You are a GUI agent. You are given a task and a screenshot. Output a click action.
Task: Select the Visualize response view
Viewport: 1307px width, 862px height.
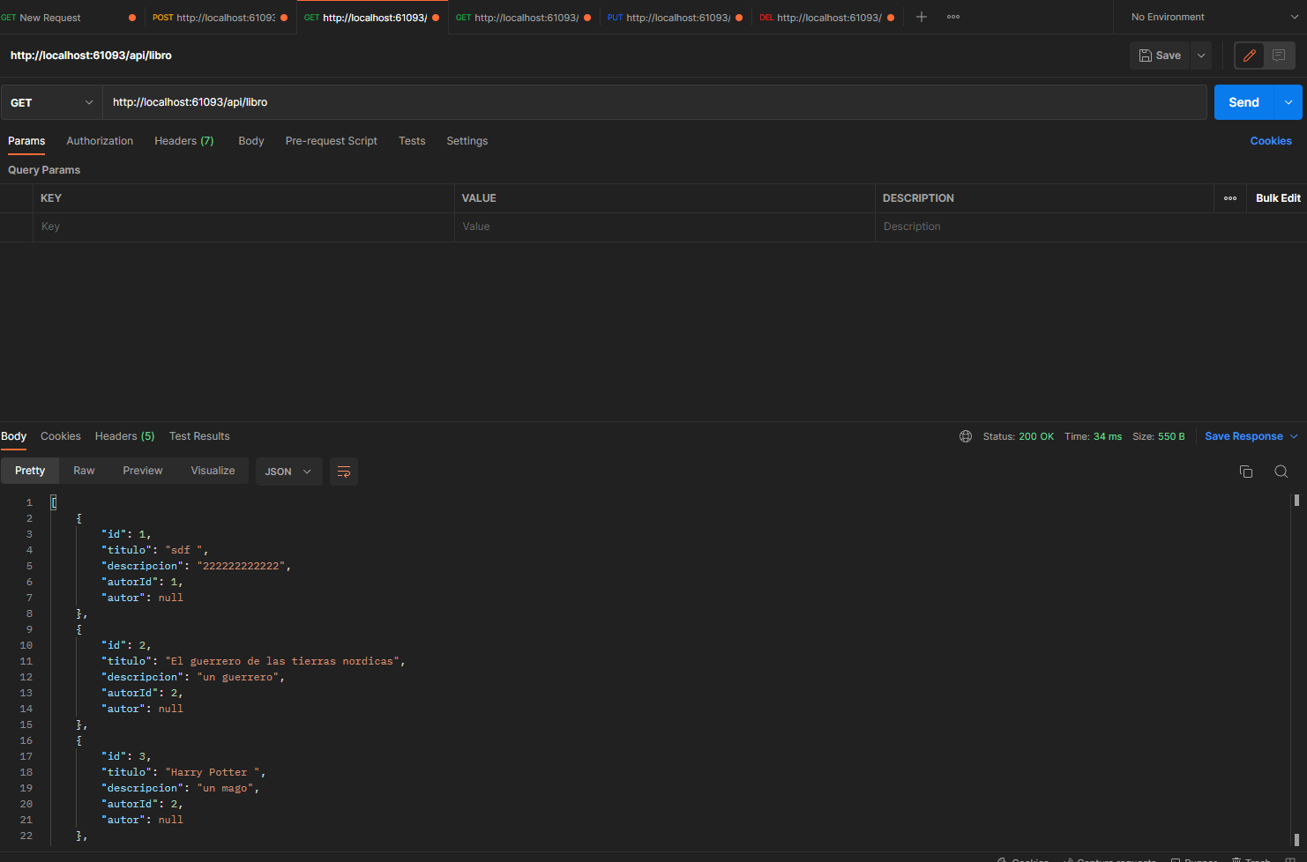pyautogui.click(x=213, y=471)
